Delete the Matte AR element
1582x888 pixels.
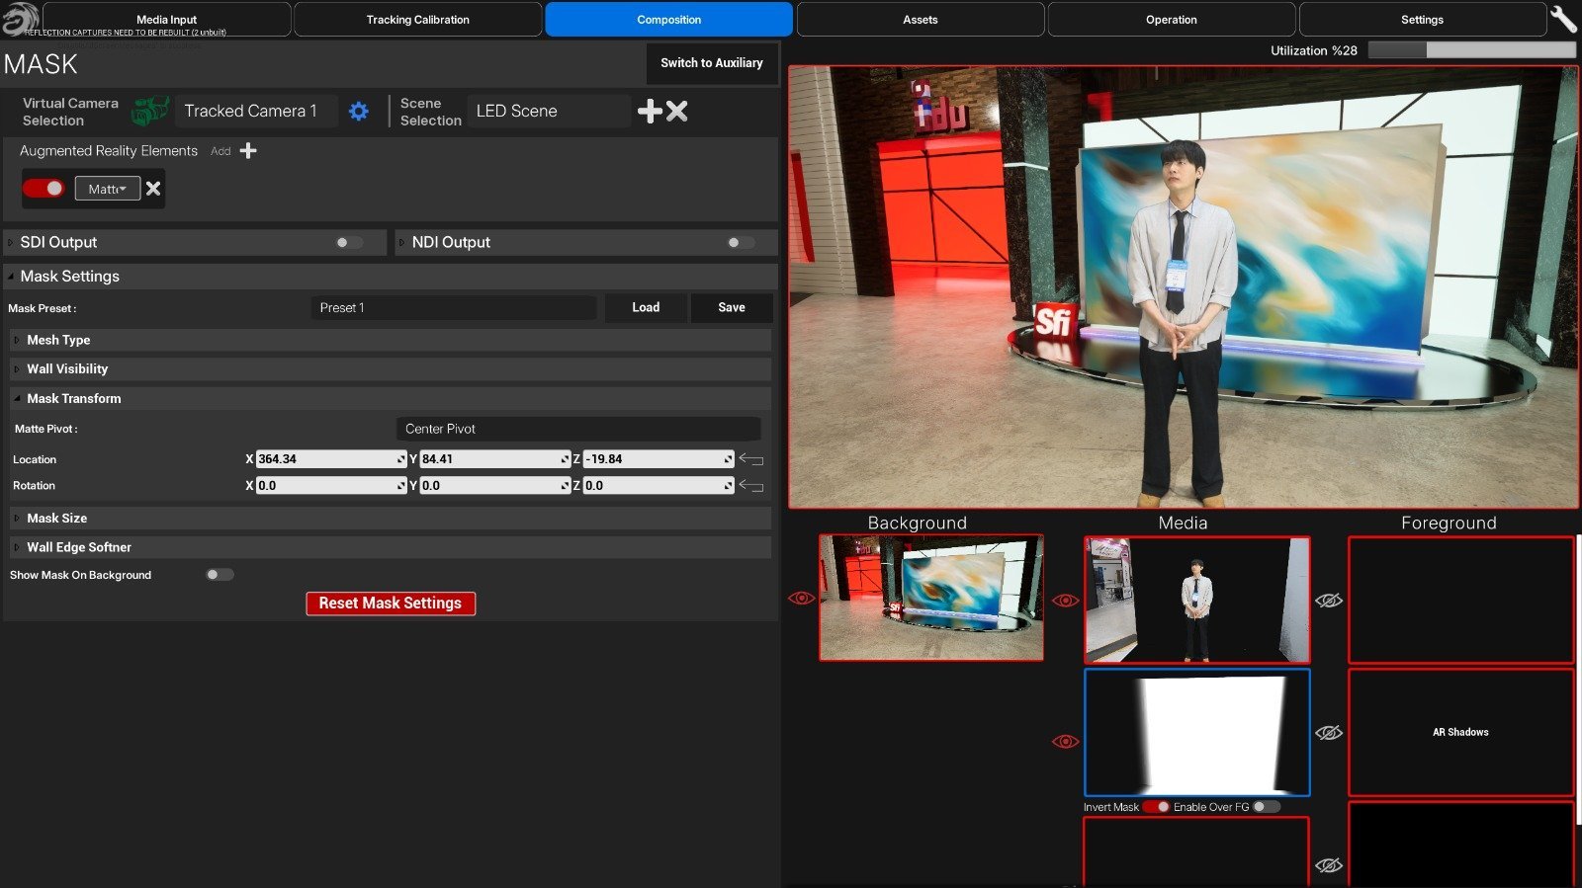point(153,189)
